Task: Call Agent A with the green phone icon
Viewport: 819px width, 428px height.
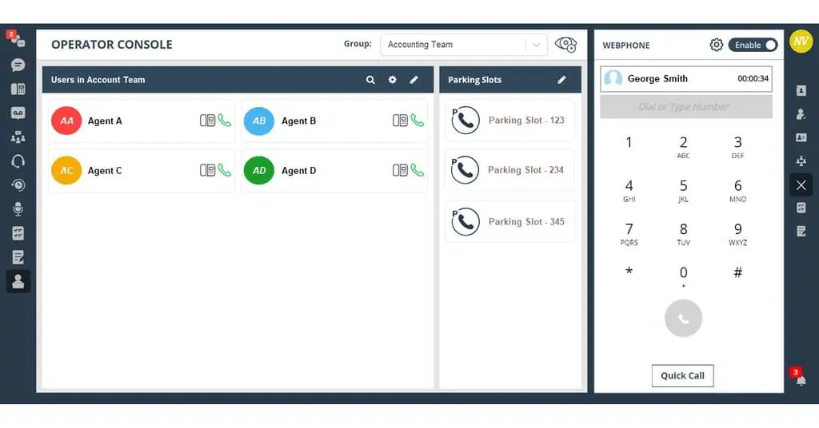Action: tap(225, 121)
